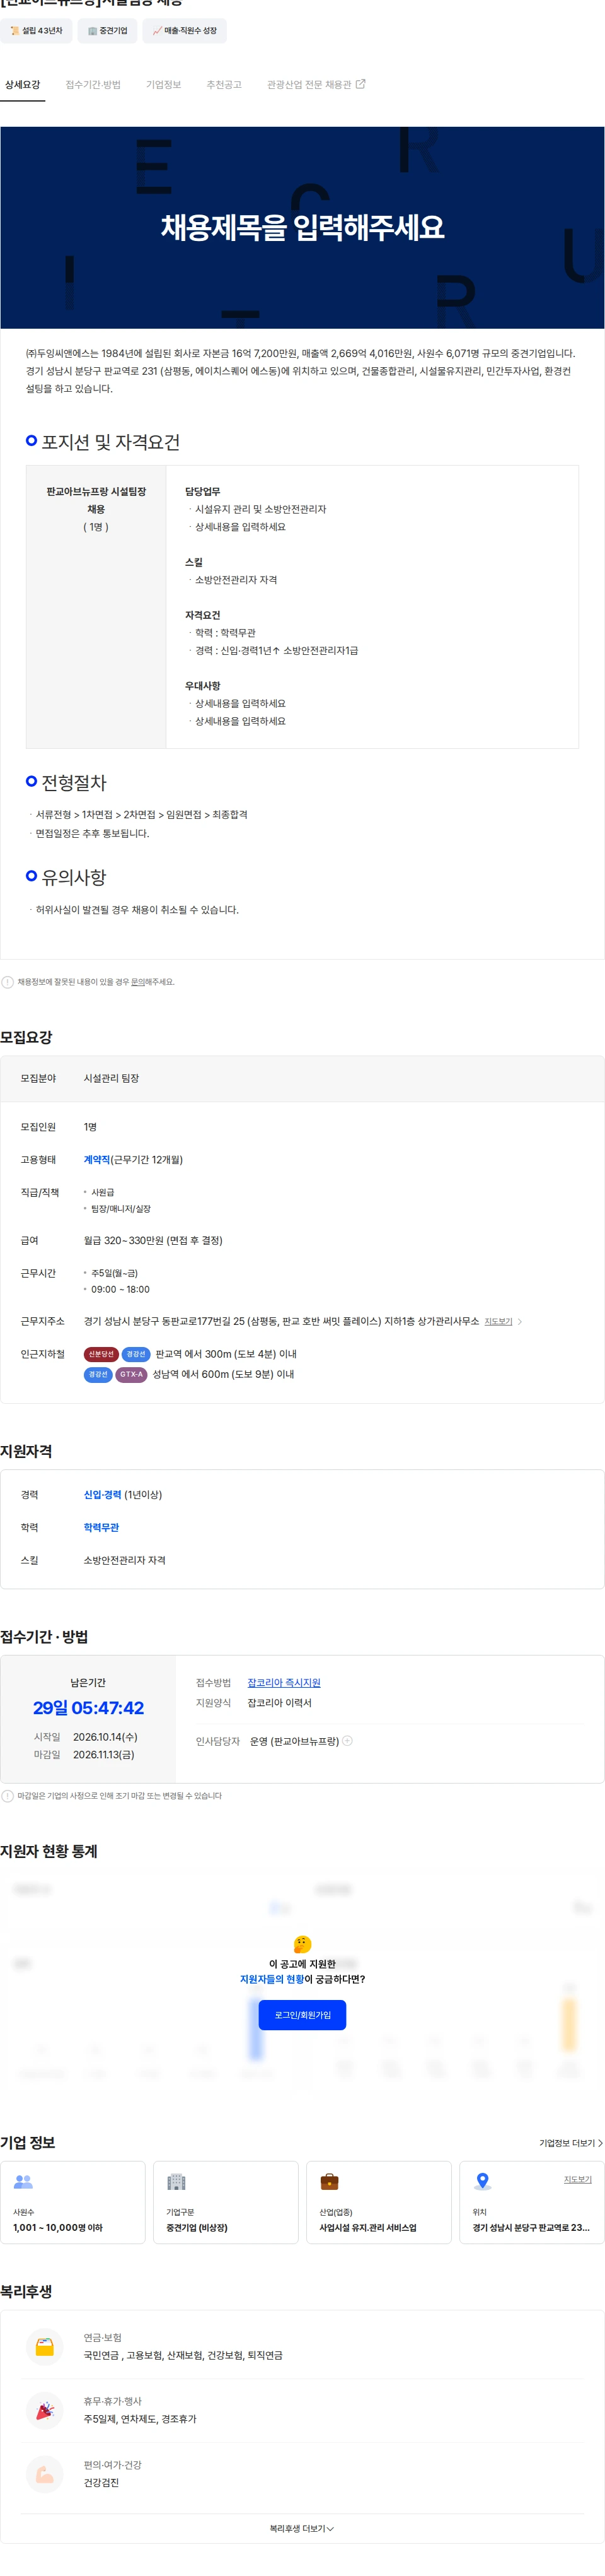Image resolution: width=605 pixels, height=2576 pixels.
Task: Open 지도보기 in the 위치 card
Action: [x=578, y=2180]
